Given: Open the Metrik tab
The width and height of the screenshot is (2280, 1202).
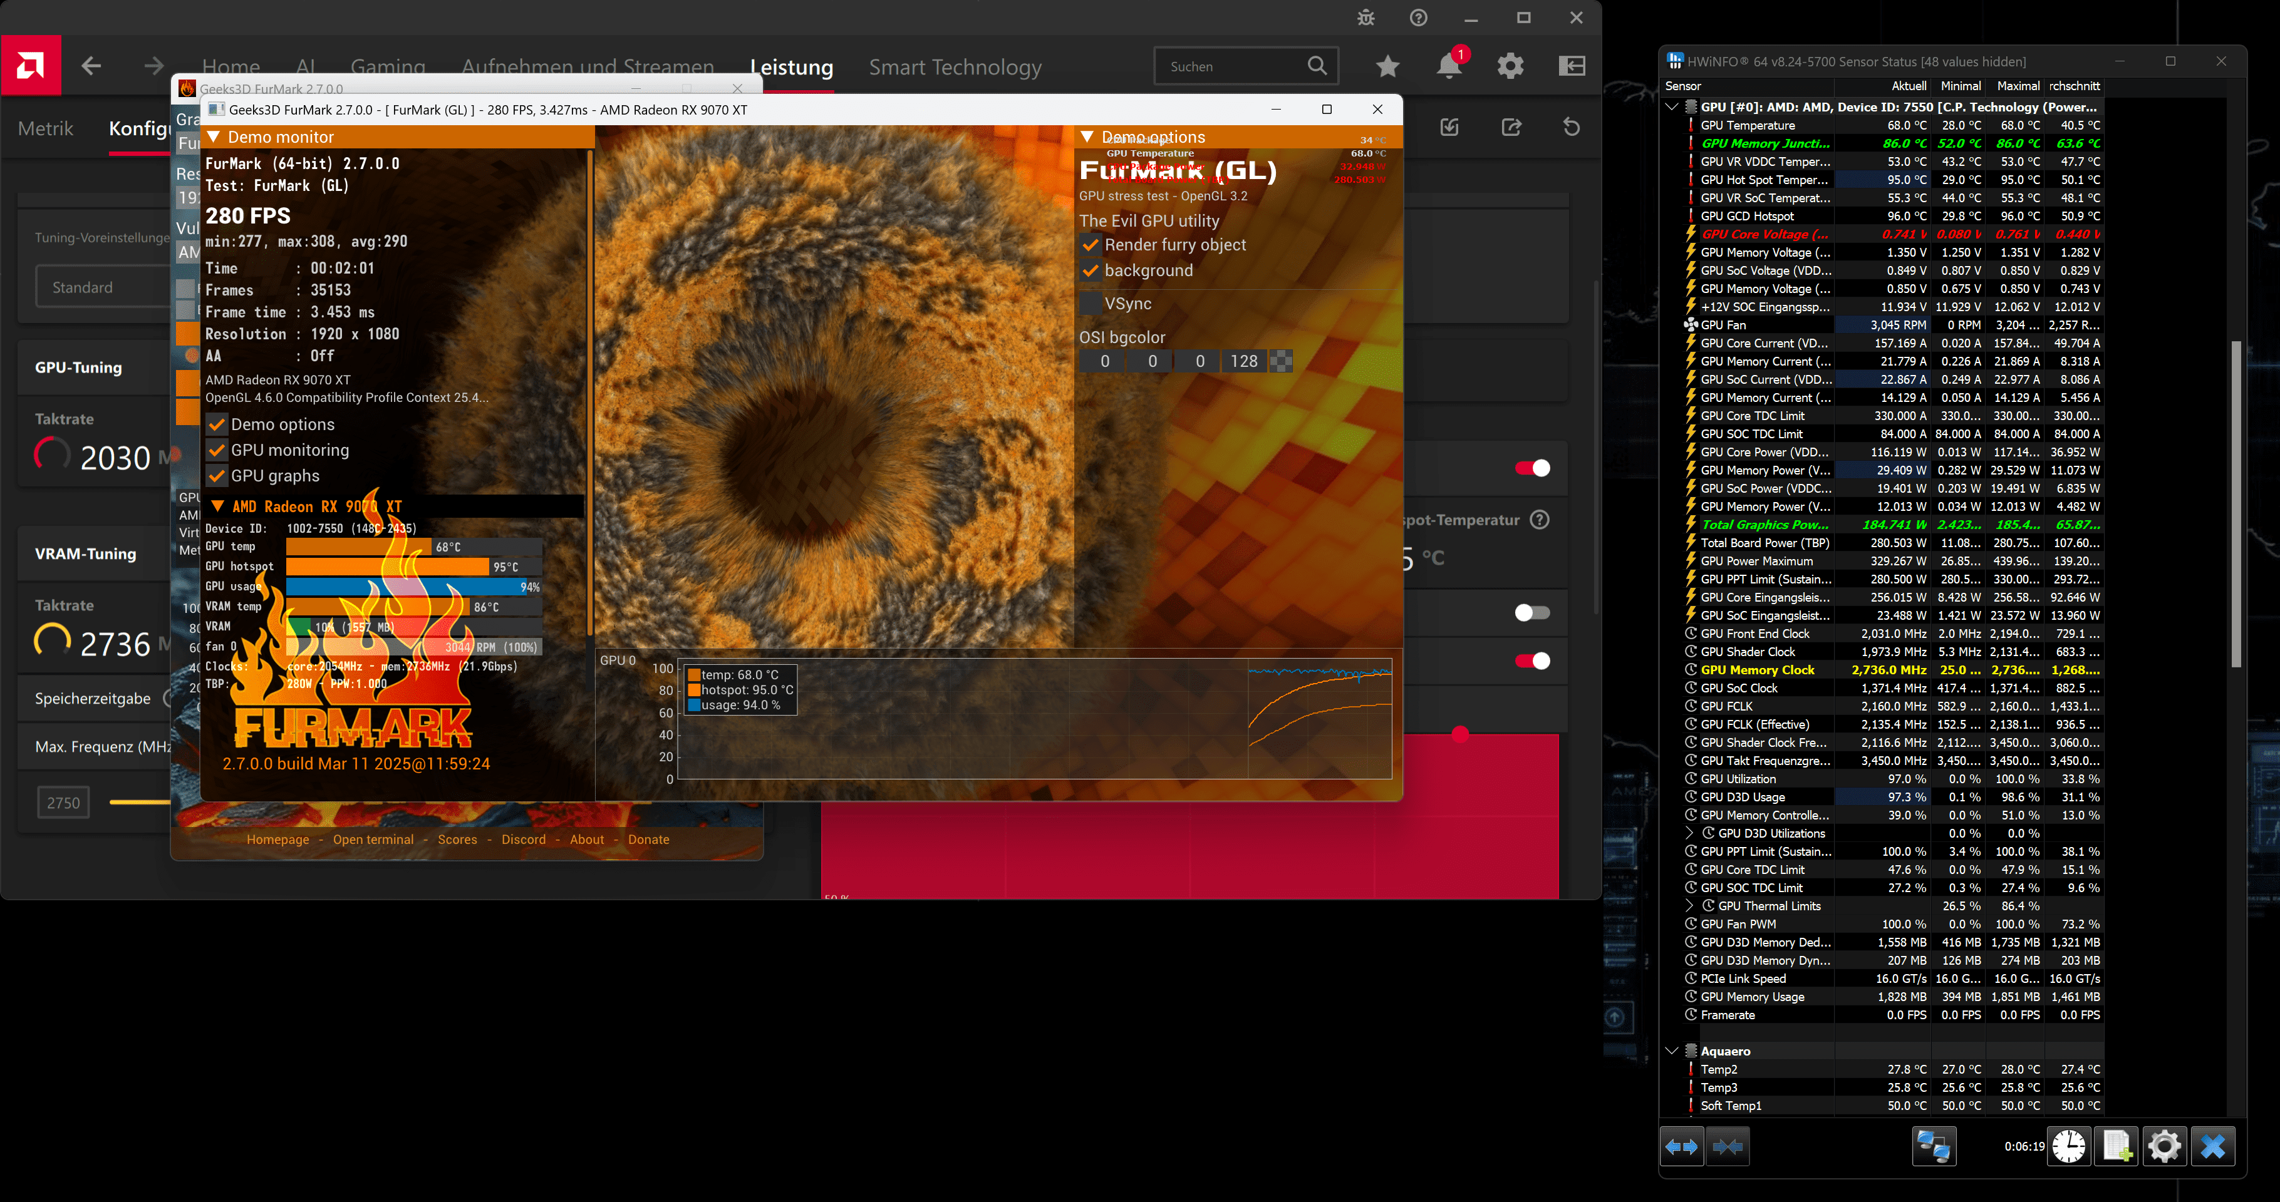Looking at the screenshot, I should click(45, 128).
